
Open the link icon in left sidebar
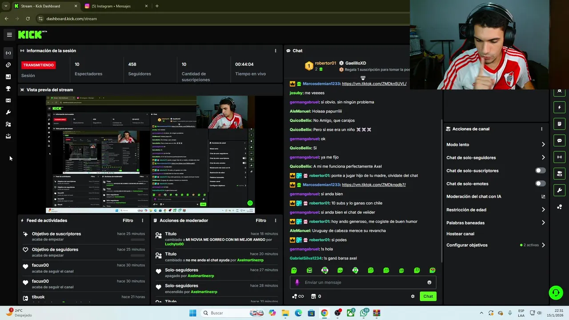click(x=8, y=65)
